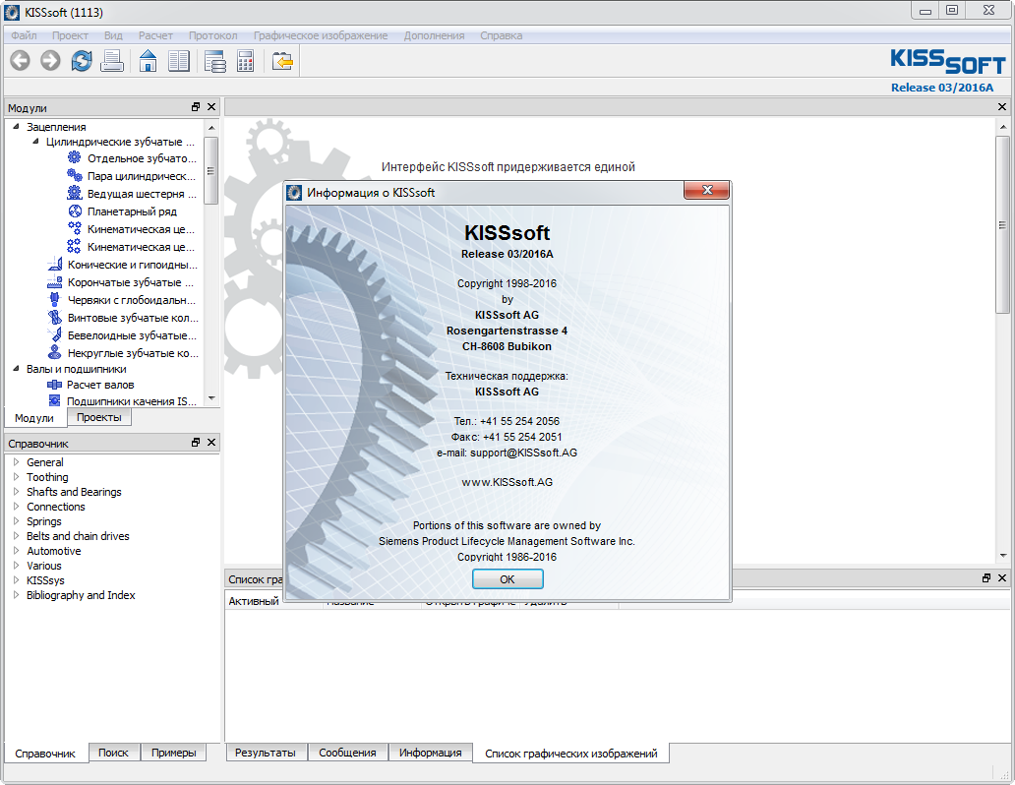Collapse the Цилиндрические зубчатые node

coord(35,142)
